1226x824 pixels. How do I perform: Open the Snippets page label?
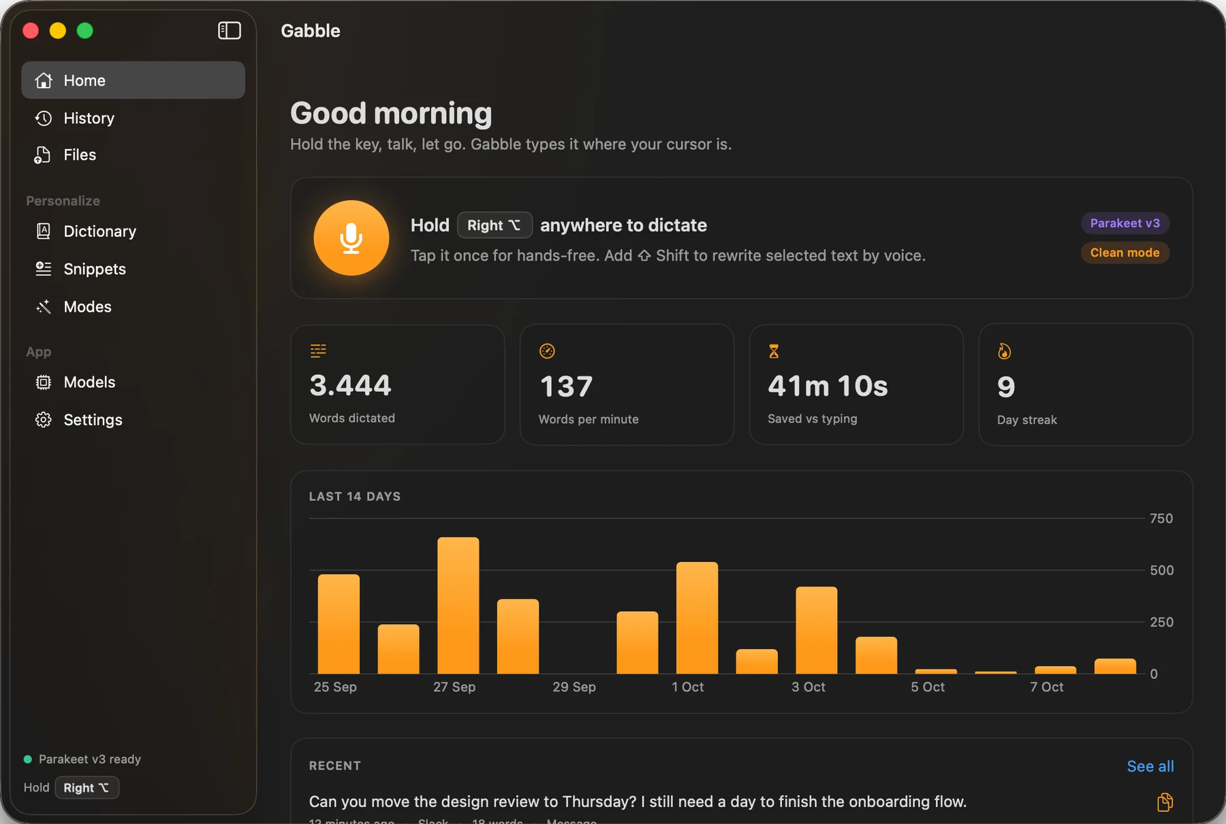[95, 269]
